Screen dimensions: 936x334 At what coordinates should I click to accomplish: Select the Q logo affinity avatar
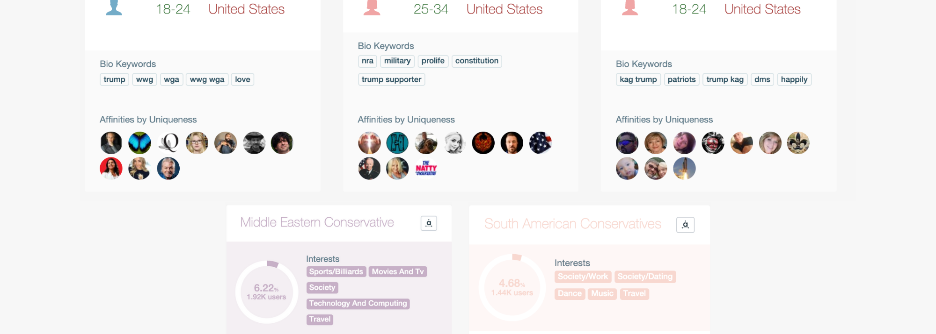(x=168, y=143)
